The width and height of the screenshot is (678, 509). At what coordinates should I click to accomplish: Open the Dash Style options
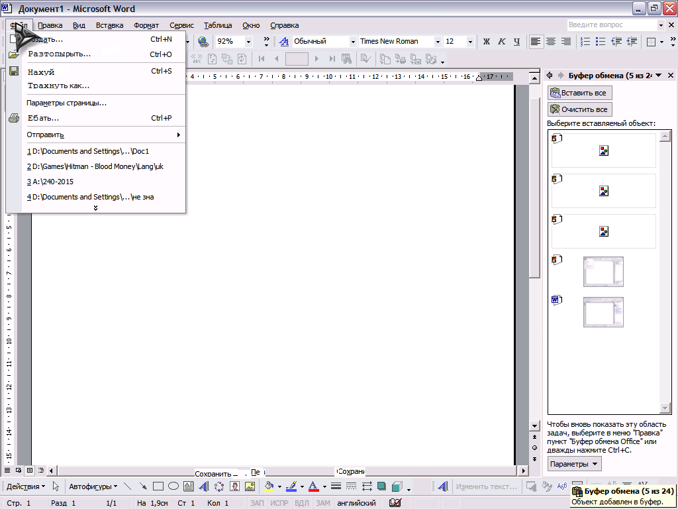tap(352, 486)
